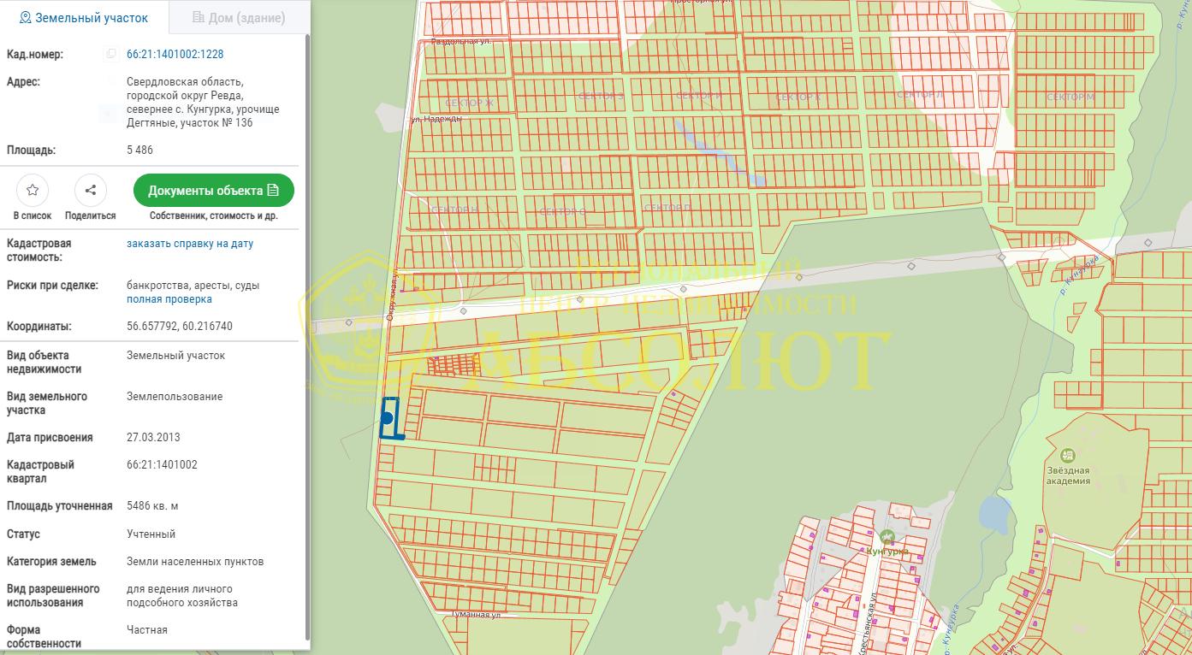Select the refined area 5486 кв. м
The height and width of the screenshot is (655, 1192).
[152, 506]
